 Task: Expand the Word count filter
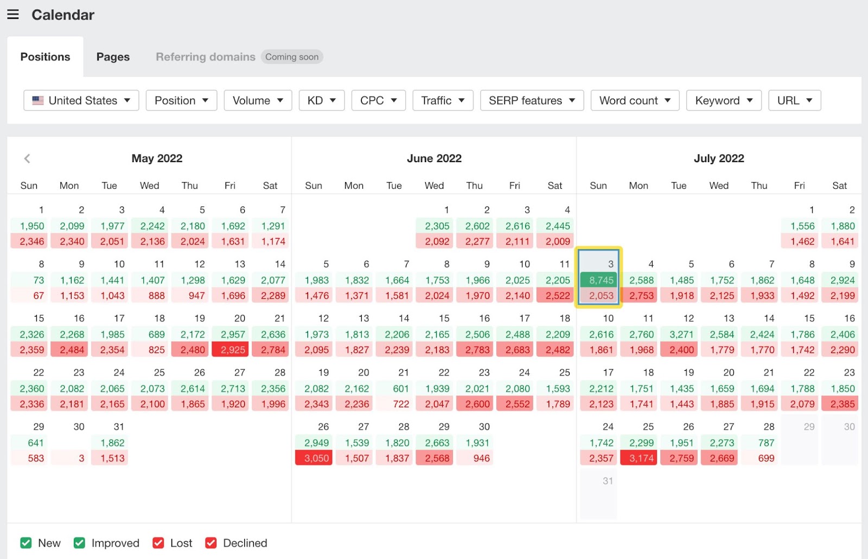pyautogui.click(x=634, y=100)
